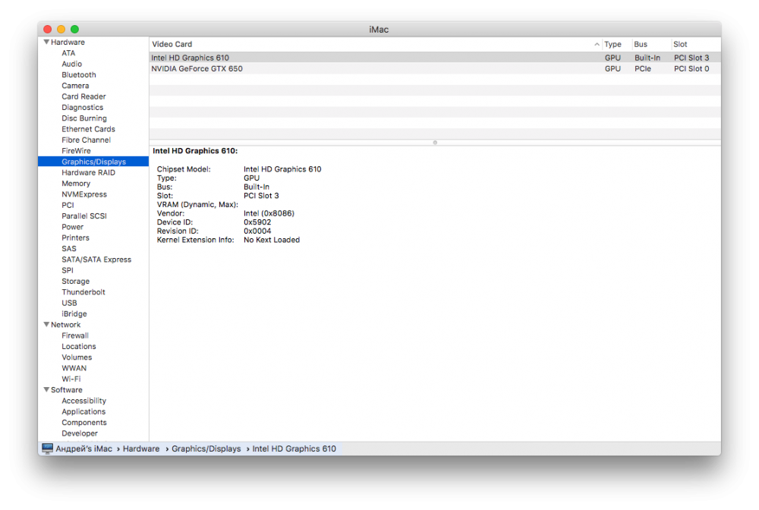
Task: Open FireWire hardware info
Action: pos(76,151)
